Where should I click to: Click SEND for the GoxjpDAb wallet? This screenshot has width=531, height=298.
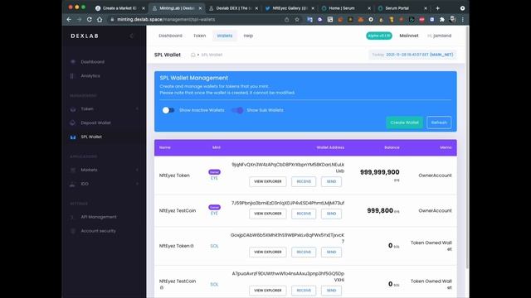[331, 252]
